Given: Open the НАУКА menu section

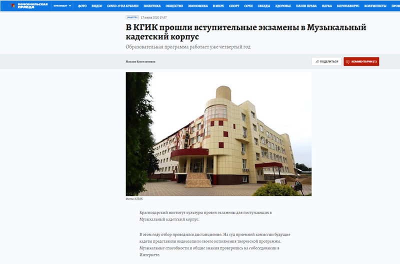Looking at the screenshot, I should tap(326, 6).
